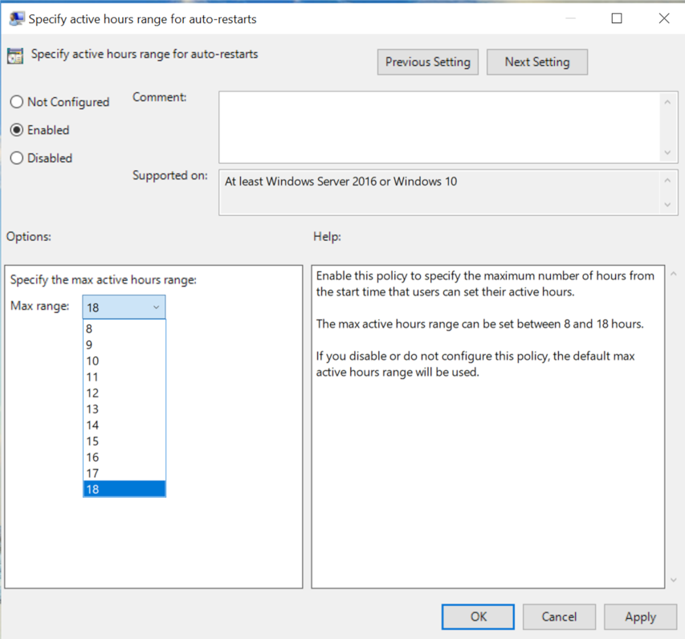This screenshot has width=685, height=639.
Task: Click the 'Specify the max active hours range' label
Action: click(x=104, y=279)
